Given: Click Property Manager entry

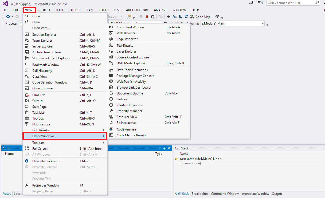Looking at the screenshot, I should (x=148, y=111).
